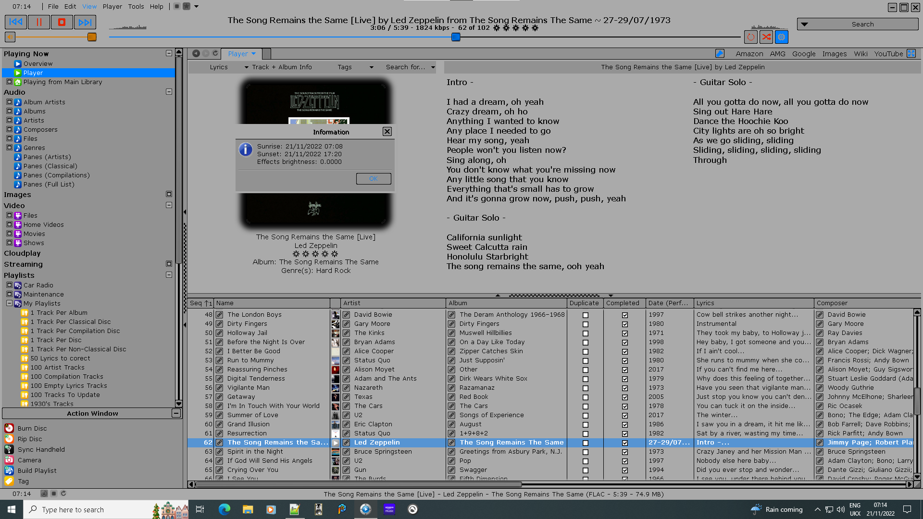
Task: Open the Amazon link
Action: pyautogui.click(x=749, y=54)
